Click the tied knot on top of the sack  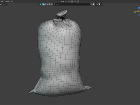click(x=62, y=14)
